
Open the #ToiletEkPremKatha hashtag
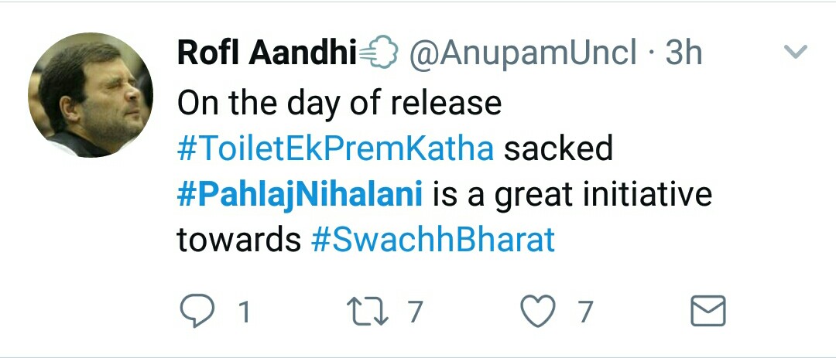pos(335,148)
